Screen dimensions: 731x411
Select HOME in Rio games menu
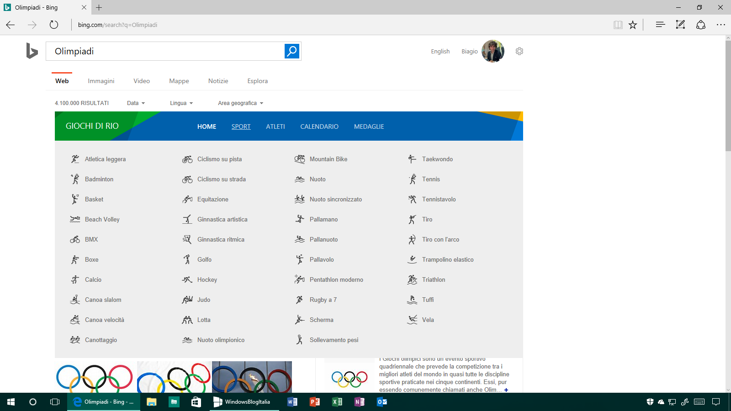tap(207, 126)
